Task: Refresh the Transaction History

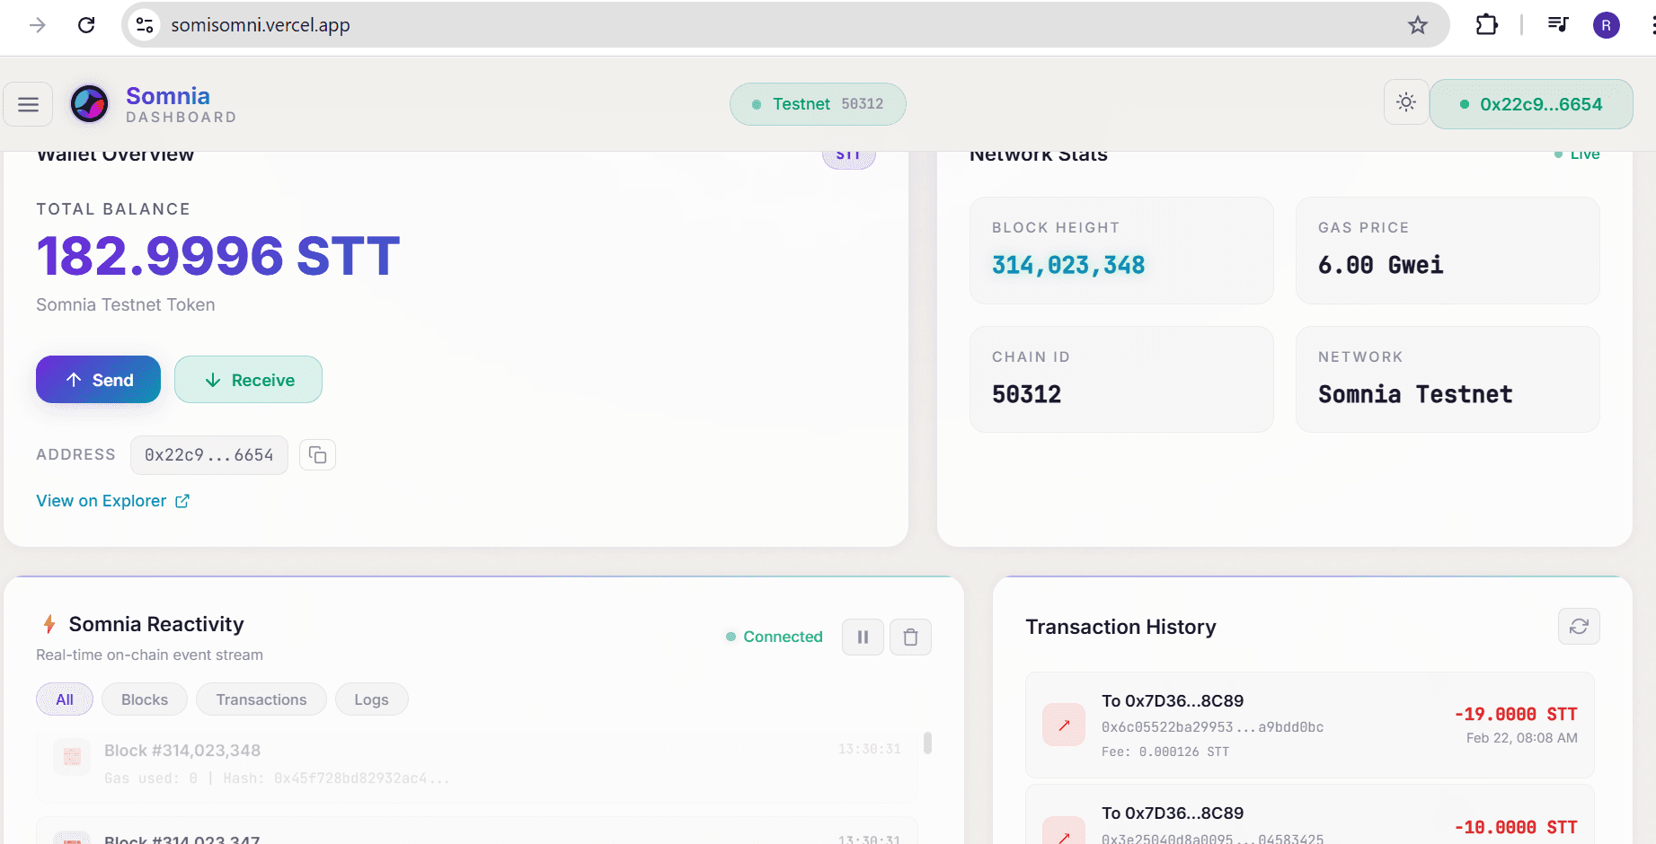Action: 1579,626
